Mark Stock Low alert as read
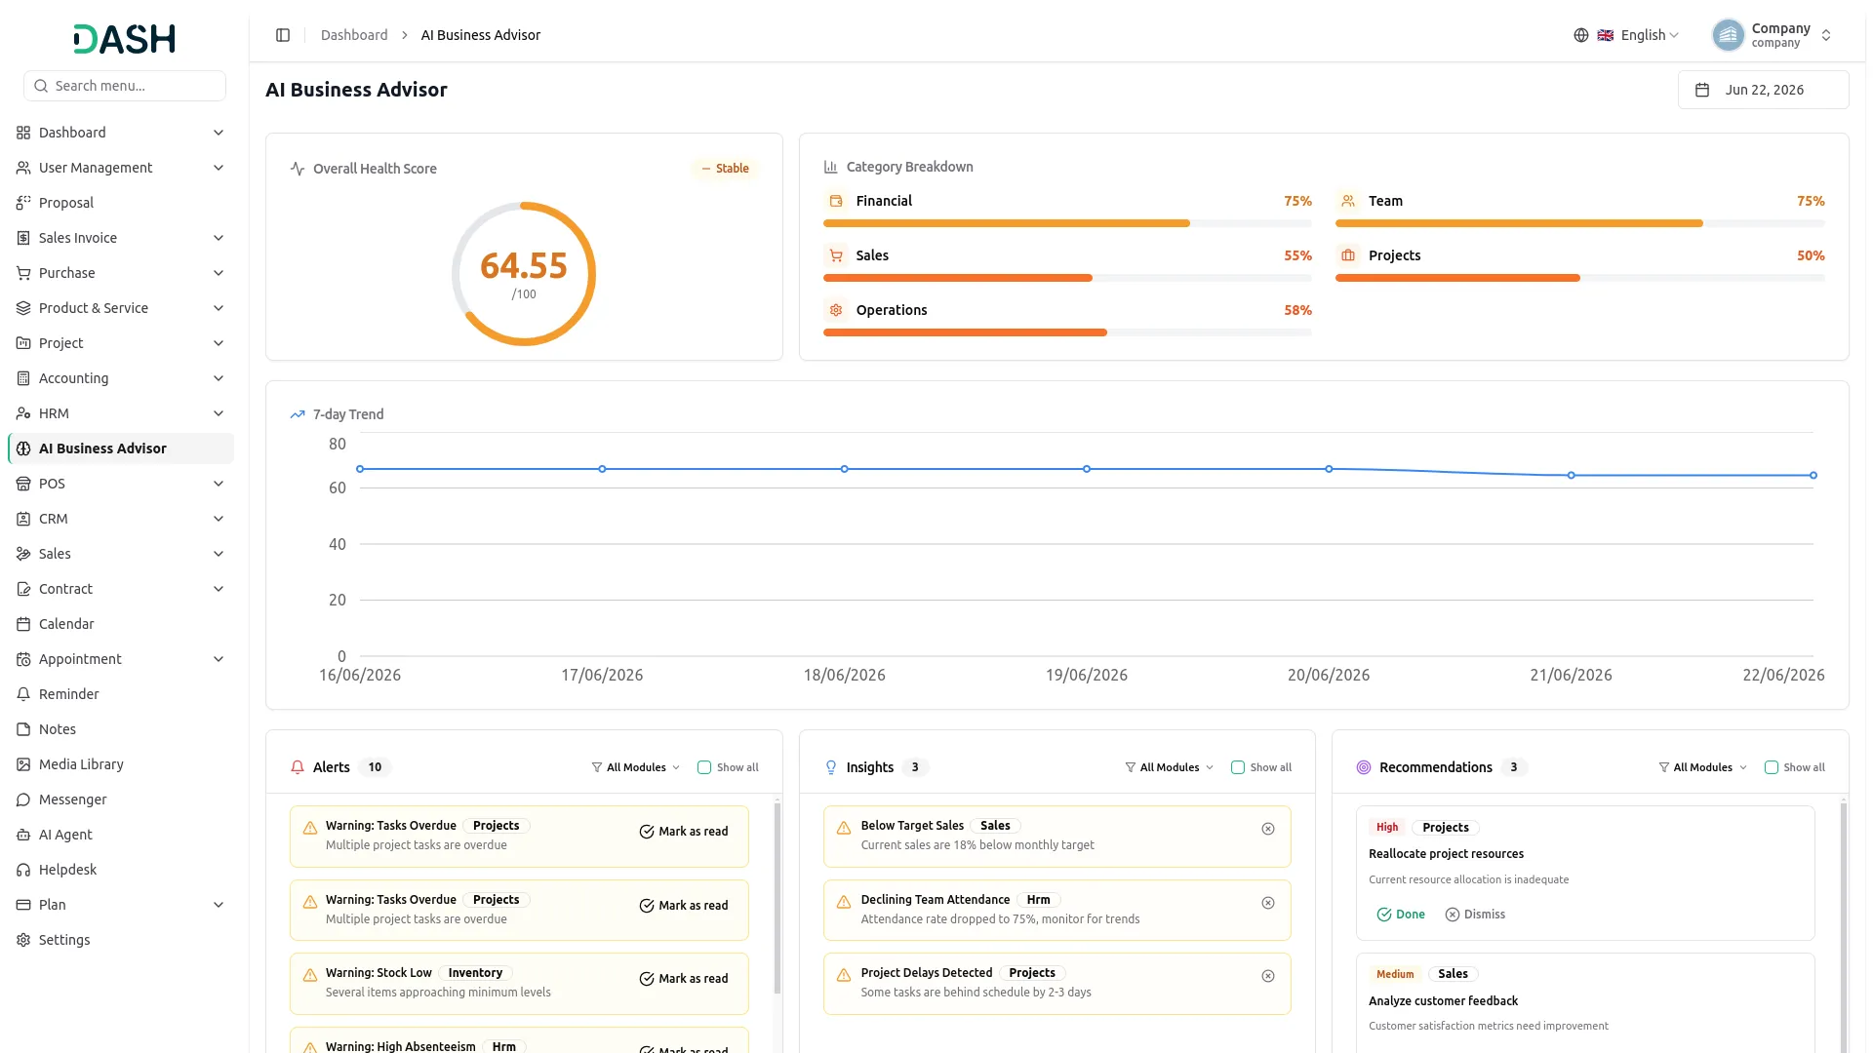Screen dimensions: 1873x1053 (684, 979)
